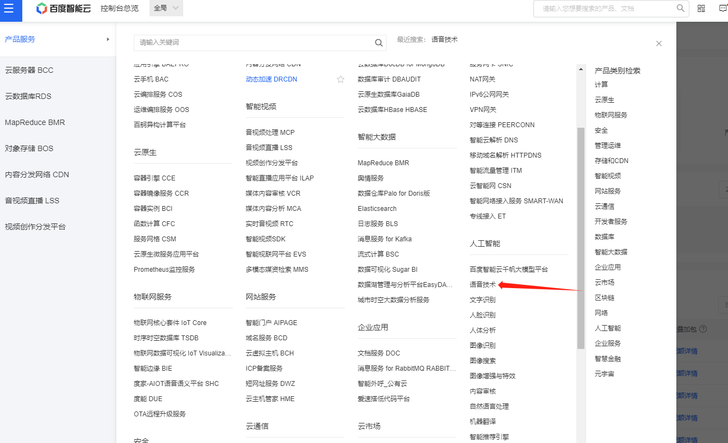Click the magnifier icon in top search bar

click(680, 8)
